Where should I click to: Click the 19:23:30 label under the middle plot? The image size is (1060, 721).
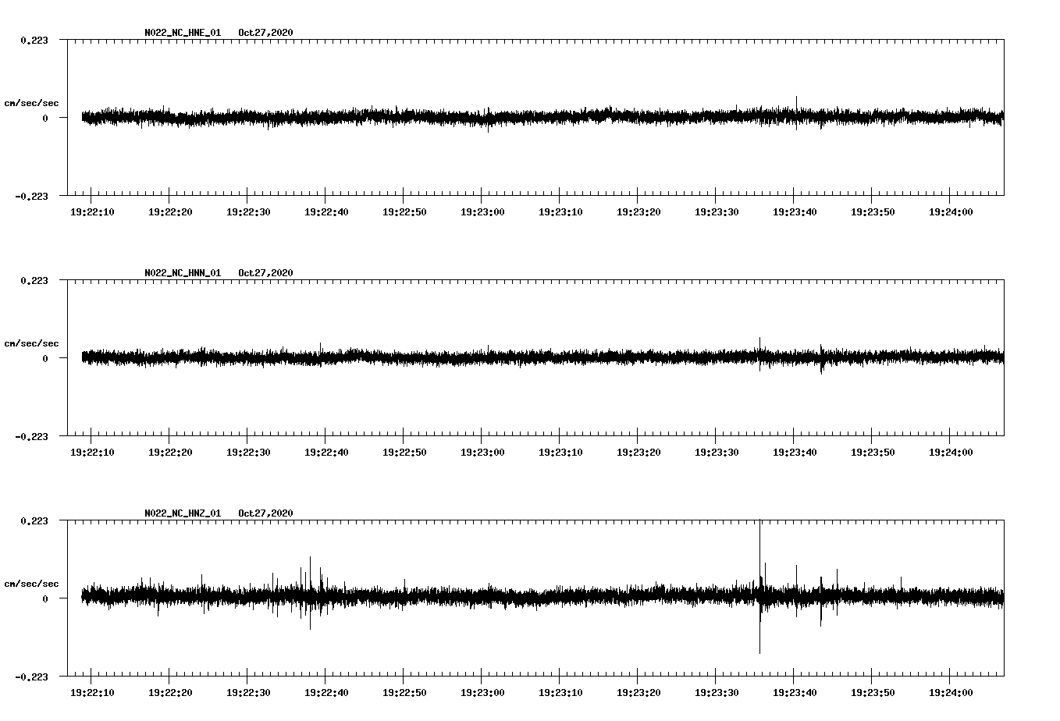717,451
